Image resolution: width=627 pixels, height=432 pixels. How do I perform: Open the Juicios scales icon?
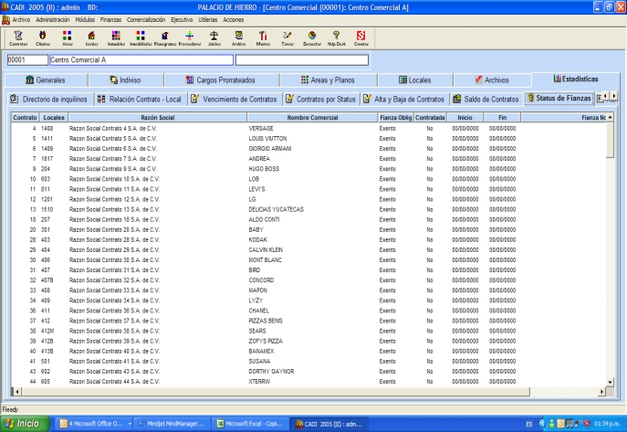214,37
